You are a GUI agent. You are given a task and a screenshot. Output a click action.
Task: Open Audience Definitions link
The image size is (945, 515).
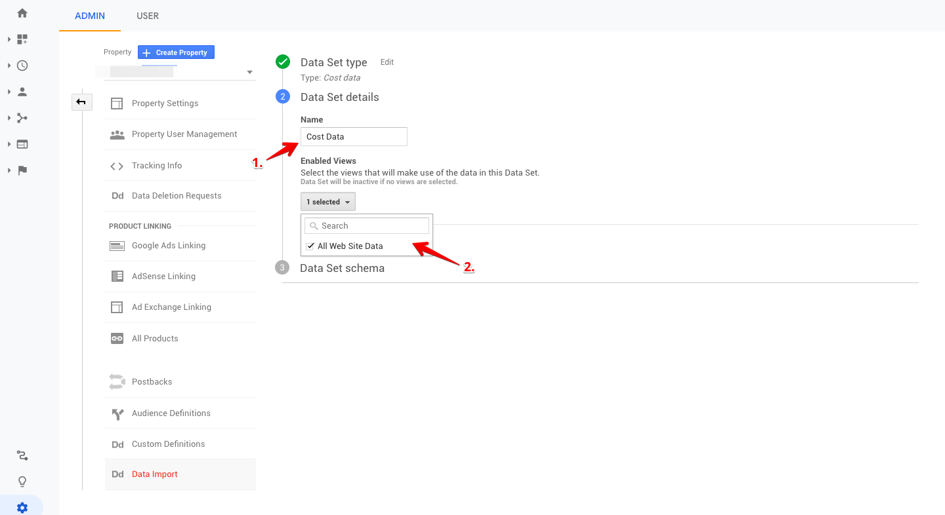tap(171, 413)
